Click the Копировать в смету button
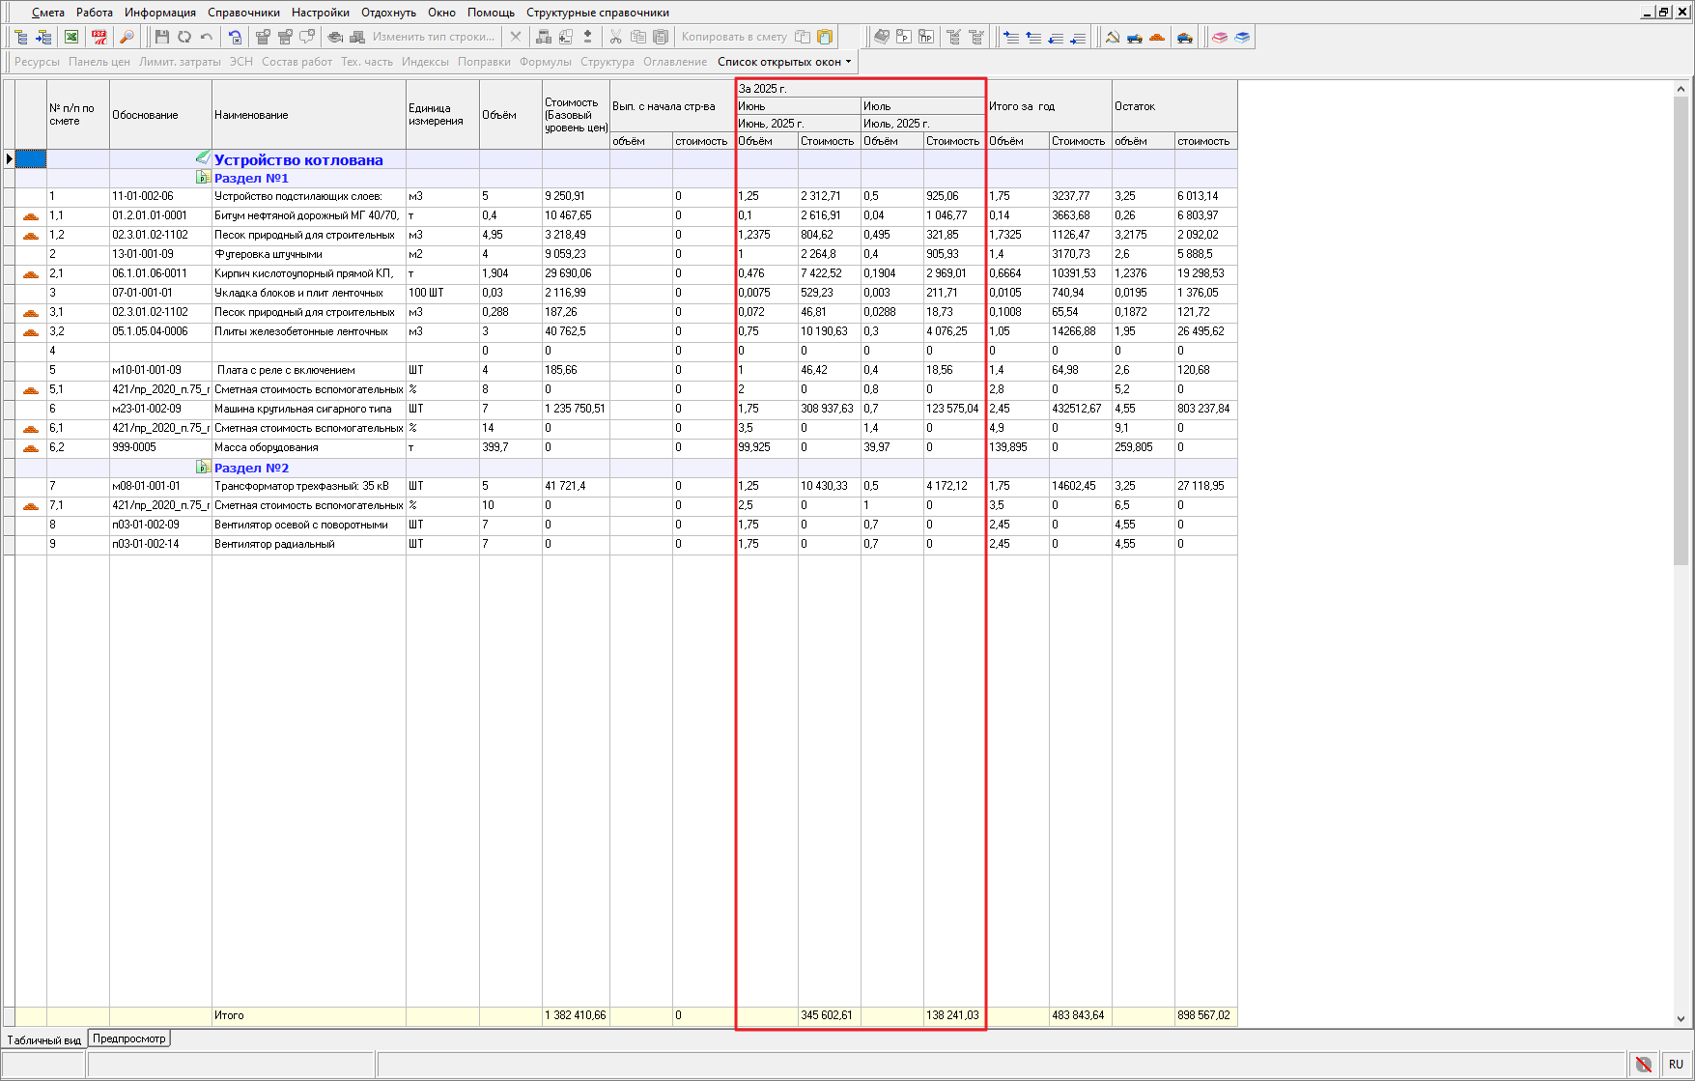Image resolution: width=1695 pixels, height=1081 pixels. 733,37
